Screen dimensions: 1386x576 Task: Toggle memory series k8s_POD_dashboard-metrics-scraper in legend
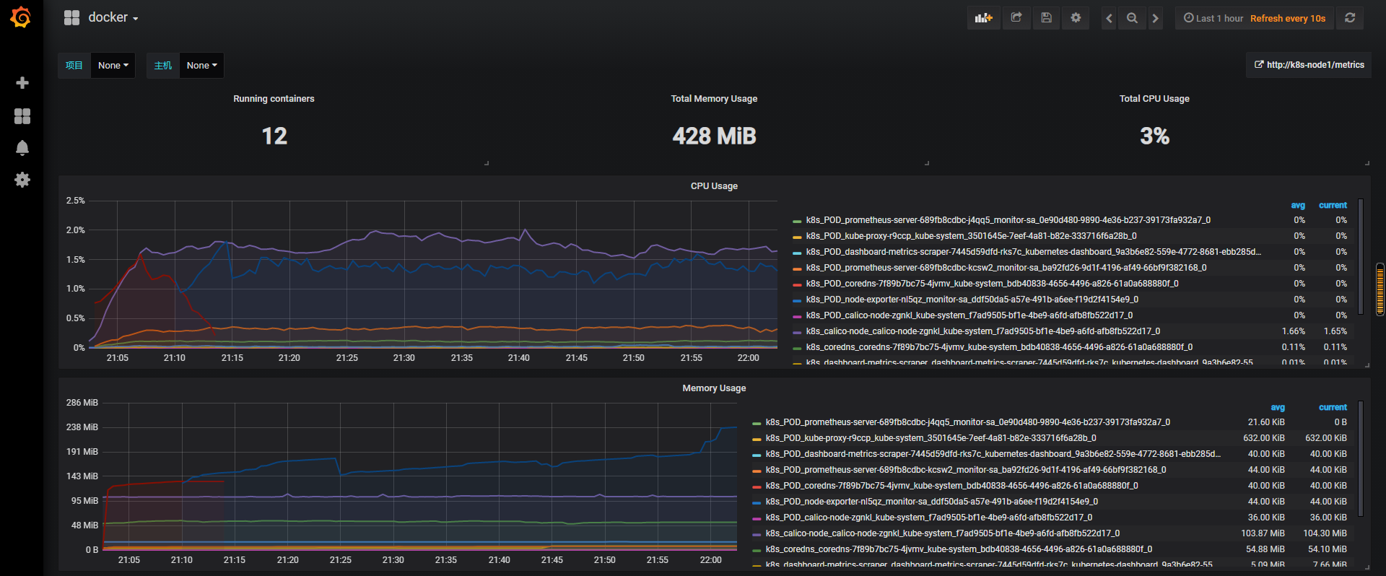point(993,454)
